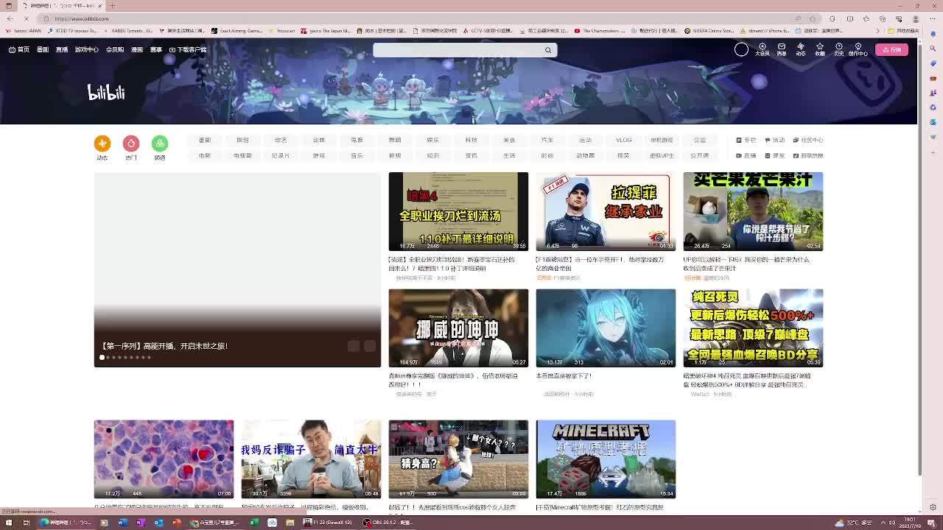
Task: Open 大会员 membership icon
Action: 763,47
